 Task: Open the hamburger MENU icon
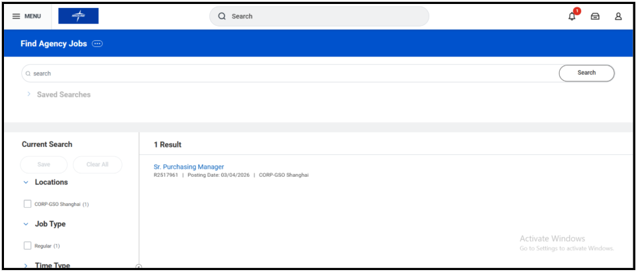point(17,17)
